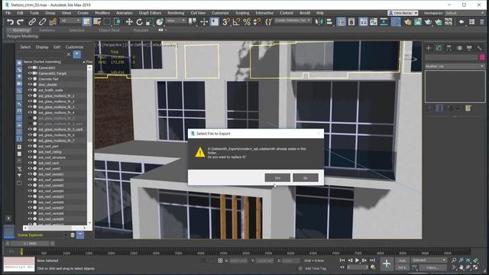The image size is (489, 275).
Task: Open the signed-in user account dropdown
Action: point(403,13)
